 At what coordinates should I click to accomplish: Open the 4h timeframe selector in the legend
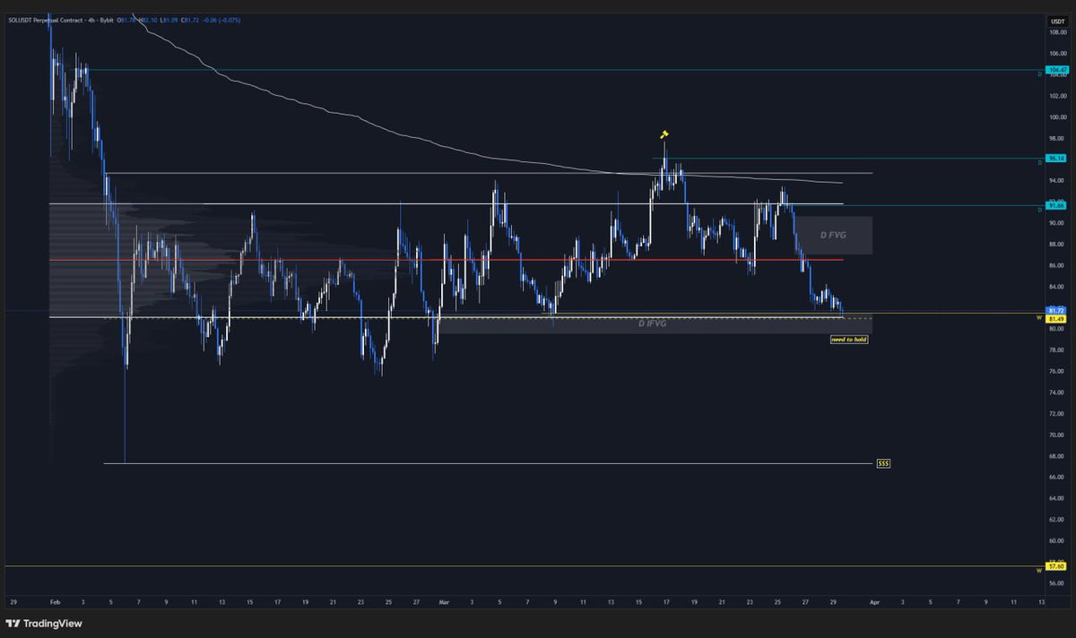pyautogui.click(x=91, y=18)
